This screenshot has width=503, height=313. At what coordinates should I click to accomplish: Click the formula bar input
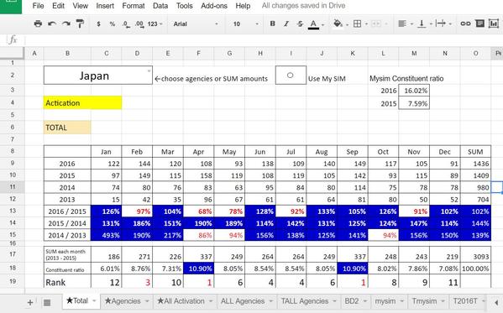click(263, 40)
